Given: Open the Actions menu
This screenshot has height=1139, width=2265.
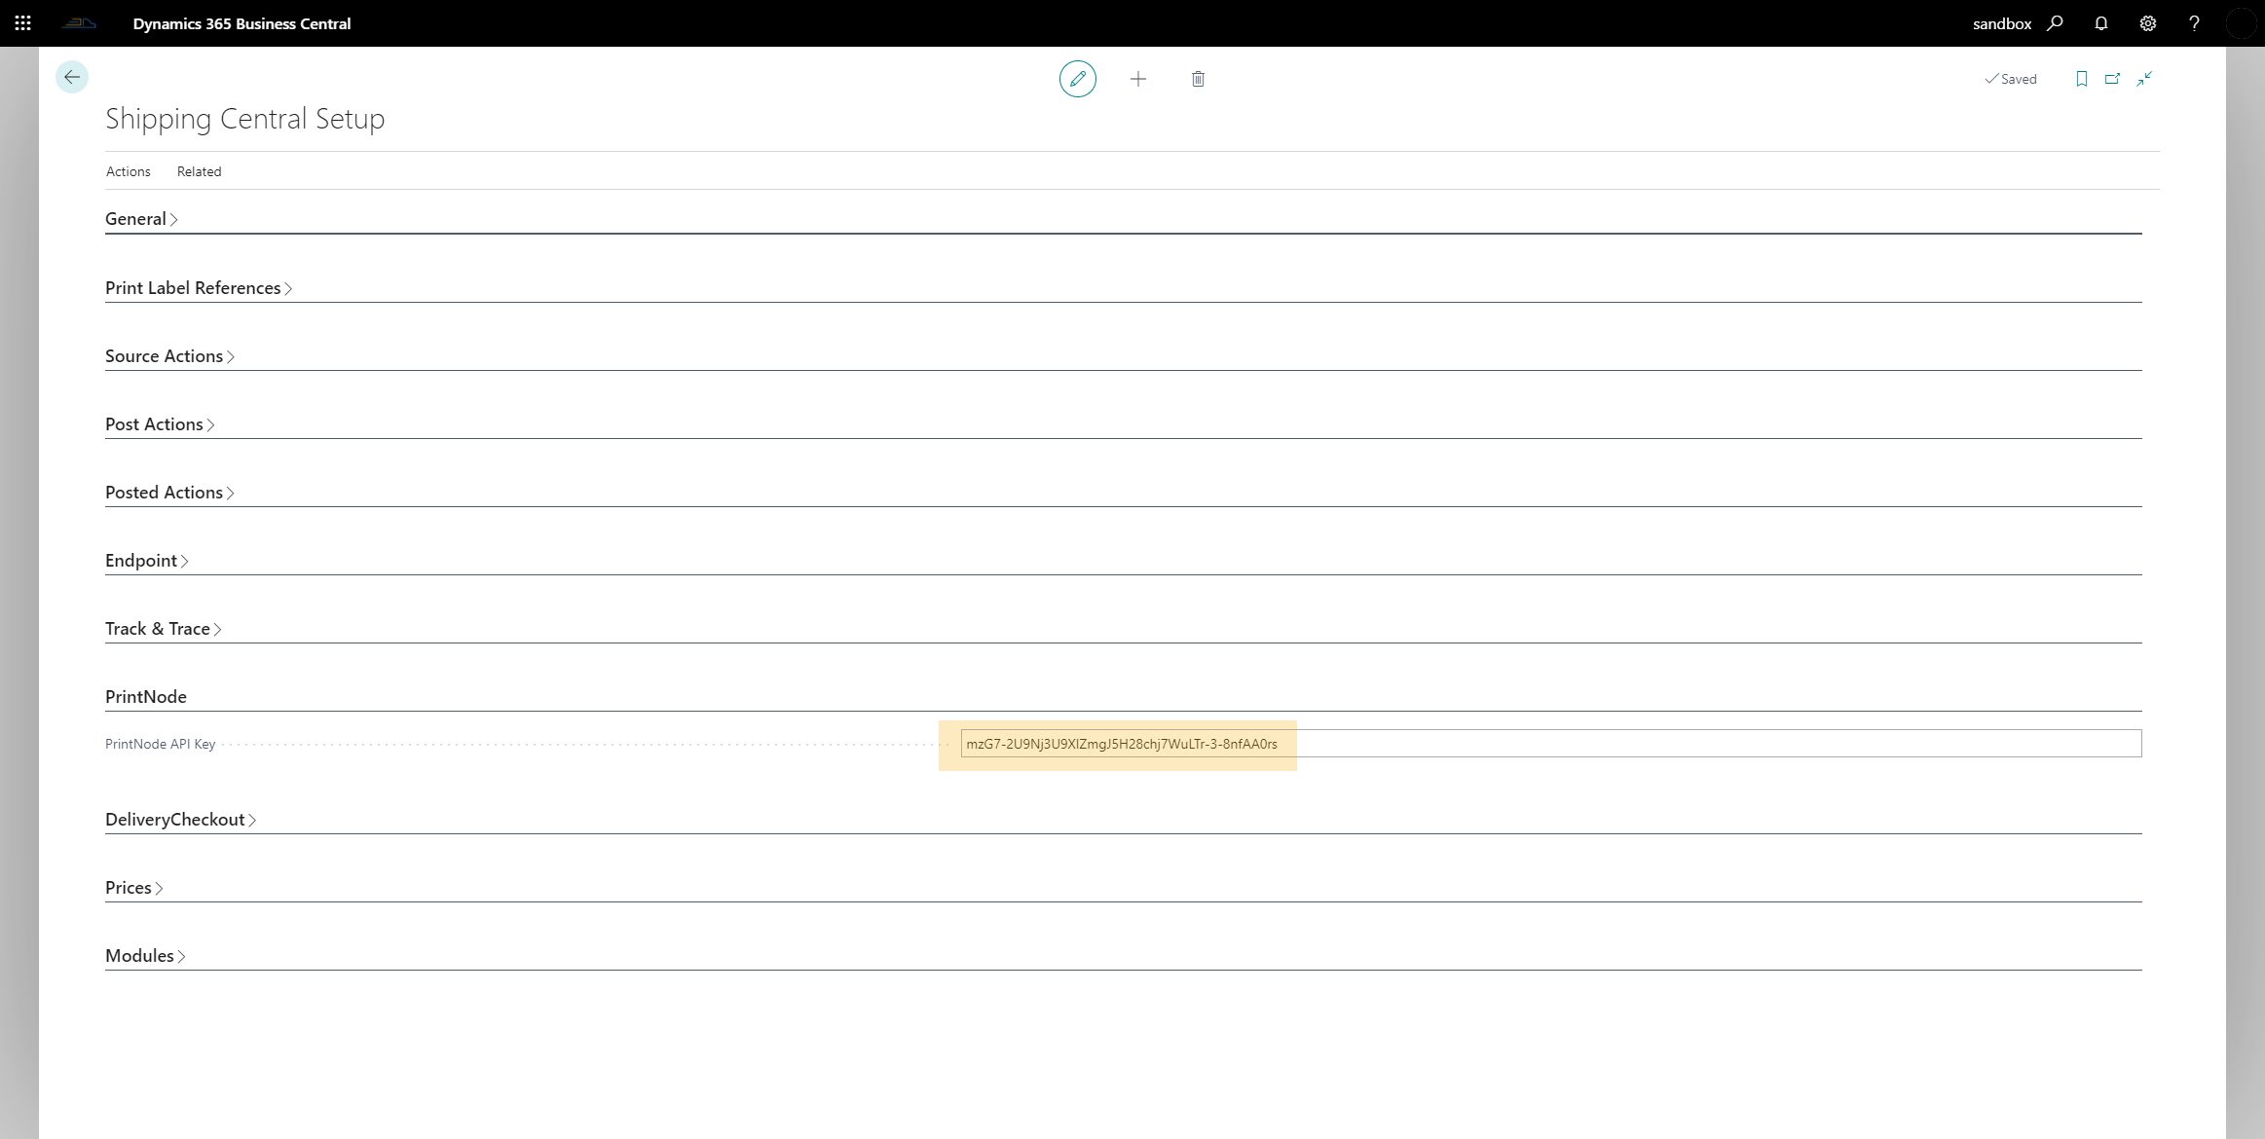Looking at the screenshot, I should (128, 171).
